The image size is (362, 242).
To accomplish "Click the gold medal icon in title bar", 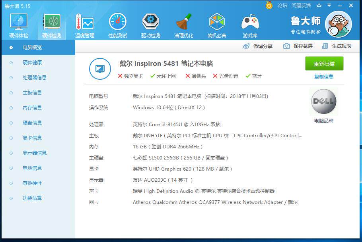I will click(269, 5).
